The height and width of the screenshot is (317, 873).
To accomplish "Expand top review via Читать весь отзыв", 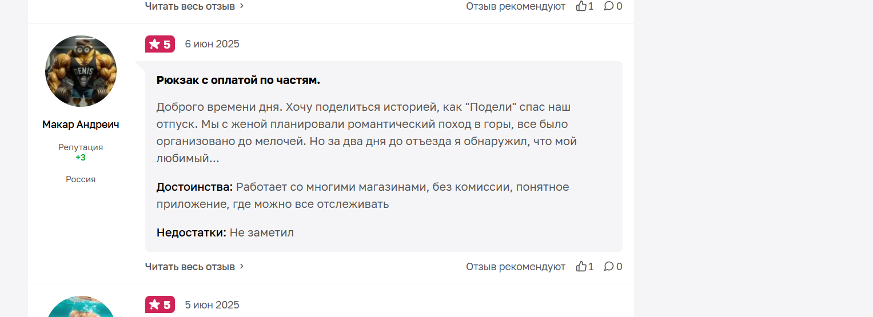I will point(190,6).
